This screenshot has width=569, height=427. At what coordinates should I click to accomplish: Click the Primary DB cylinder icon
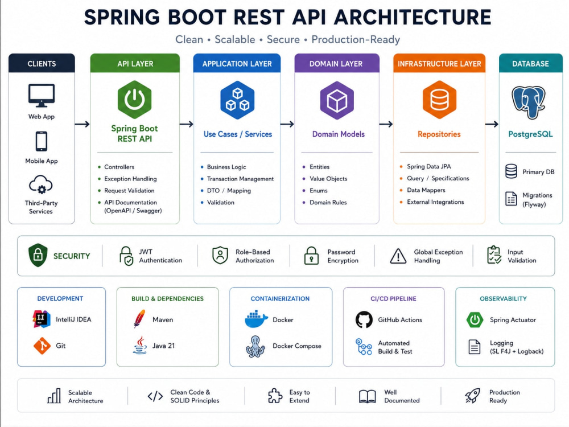coord(511,171)
